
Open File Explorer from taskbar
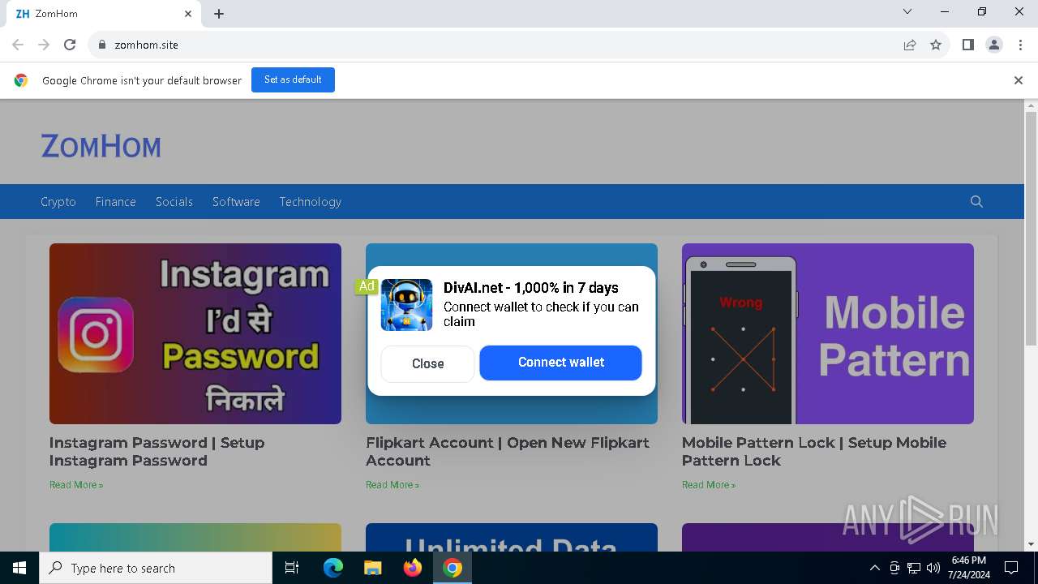point(372,568)
